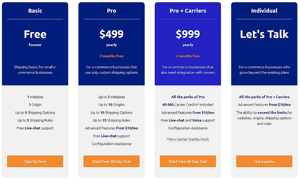This screenshot has width=300, height=179.
Task: Select the Pro + Carriers plan header
Action: [x=188, y=11]
